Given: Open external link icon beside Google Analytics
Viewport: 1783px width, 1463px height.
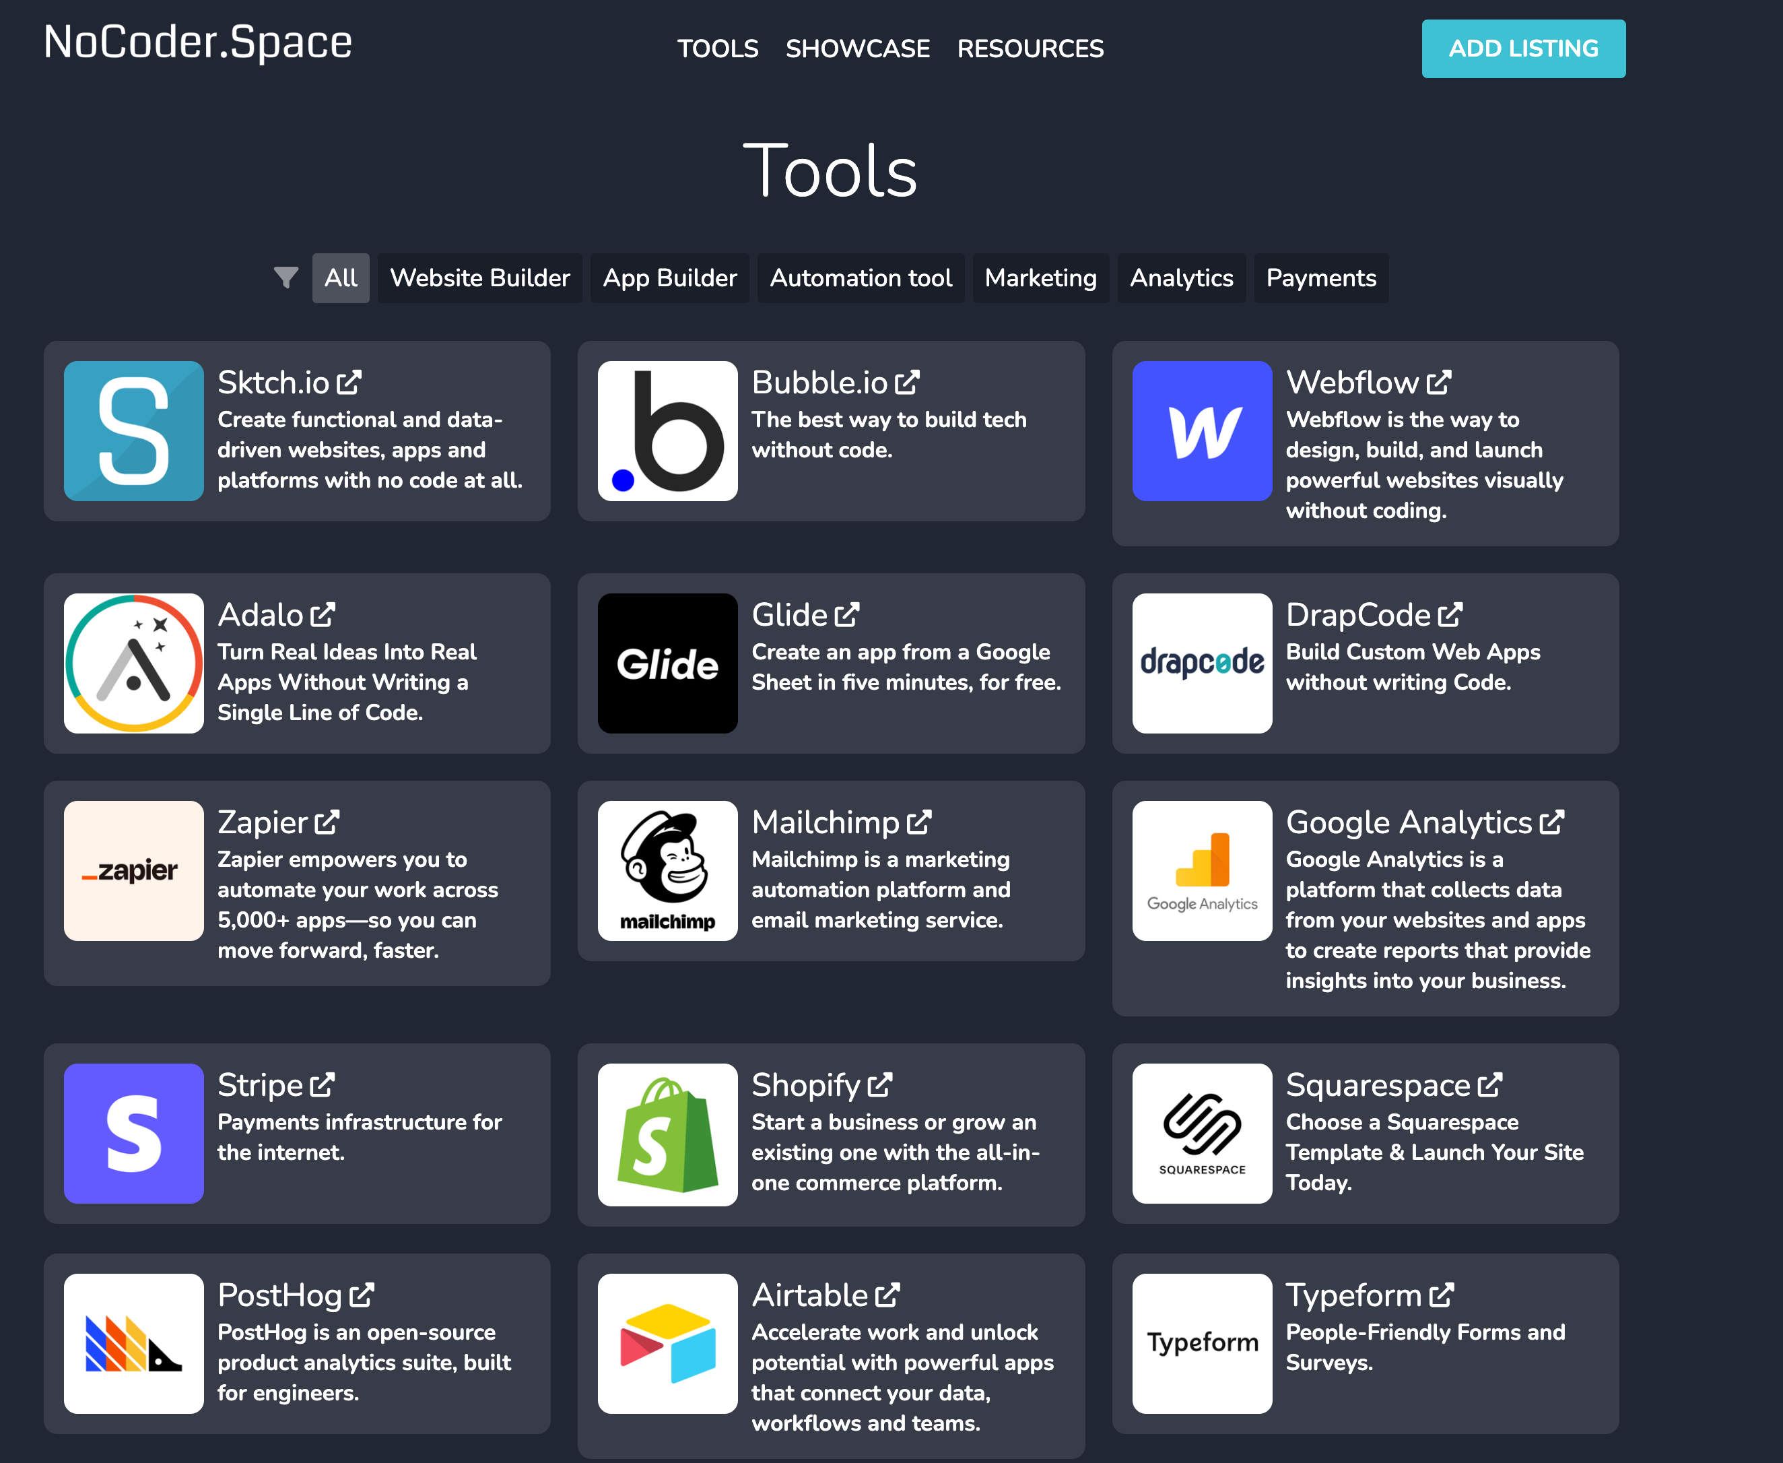Looking at the screenshot, I should pos(1551,822).
